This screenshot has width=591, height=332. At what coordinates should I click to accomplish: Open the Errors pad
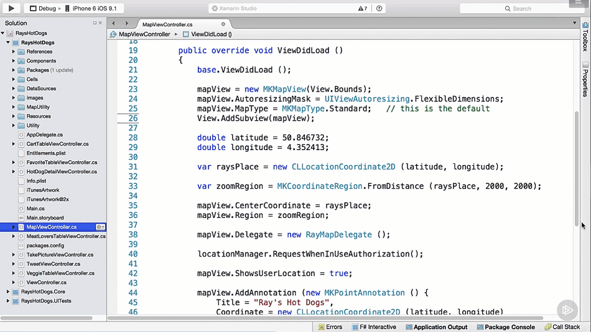pyautogui.click(x=330, y=327)
